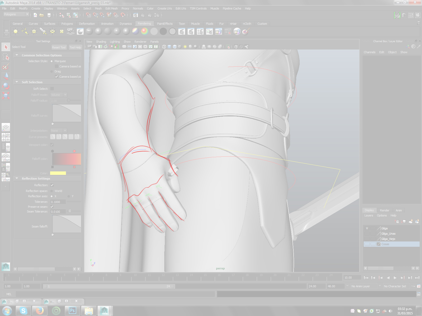The width and height of the screenshot is (422, 316).
Task: Toggle visibility of Gilga layer
Action: click(x=367, y=228)
